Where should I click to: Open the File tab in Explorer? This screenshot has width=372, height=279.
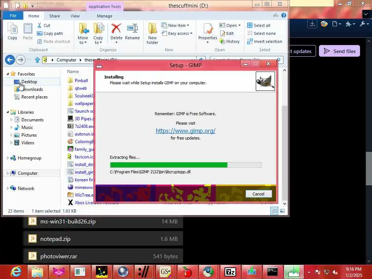tap(13, 16)
